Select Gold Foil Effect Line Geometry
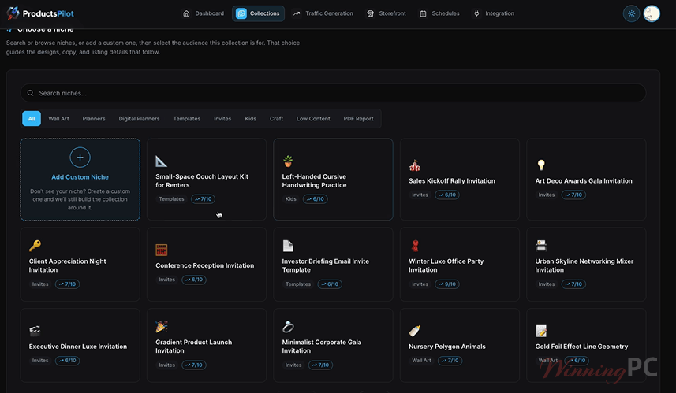The image size is (676, 393). (x=586, y=345)
